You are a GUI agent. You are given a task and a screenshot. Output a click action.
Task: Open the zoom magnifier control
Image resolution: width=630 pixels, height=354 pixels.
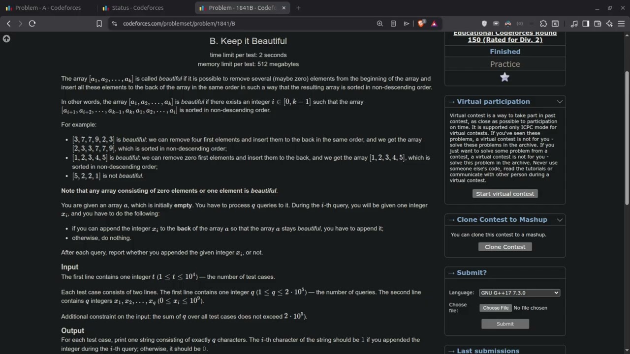(379, 23)
